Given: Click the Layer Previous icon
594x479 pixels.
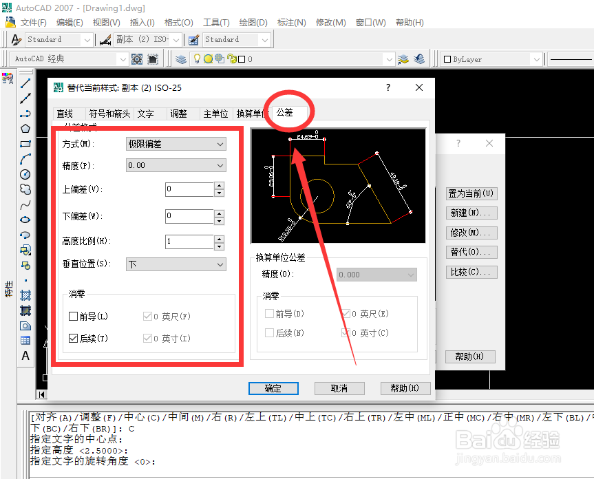Looking at the screenshot, I should pos(419,59).
